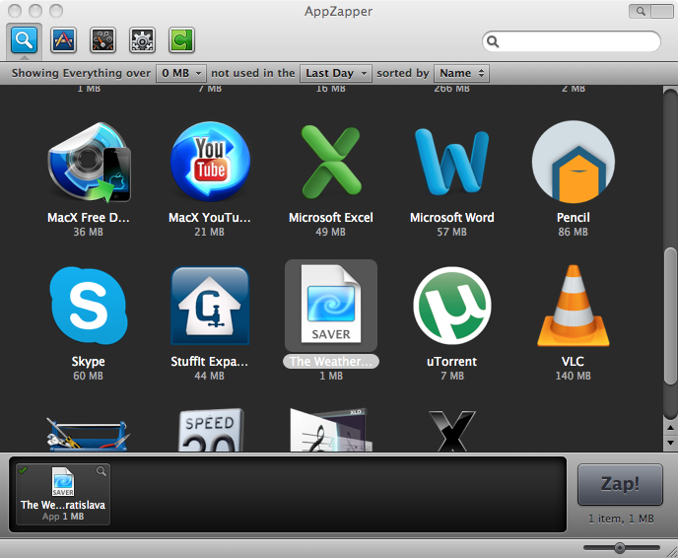Click the title bar magnifier button
Screen dimensions: 678x558
pos(641,11)
